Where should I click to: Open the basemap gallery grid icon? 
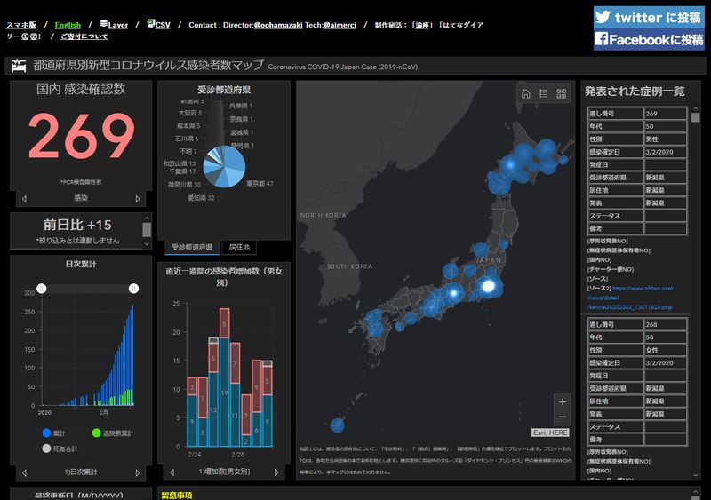click(562, 94)
